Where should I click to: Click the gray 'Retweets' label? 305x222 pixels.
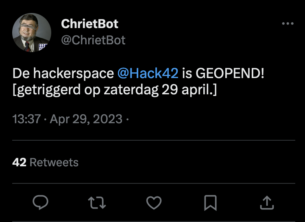[x=54, y=163]
